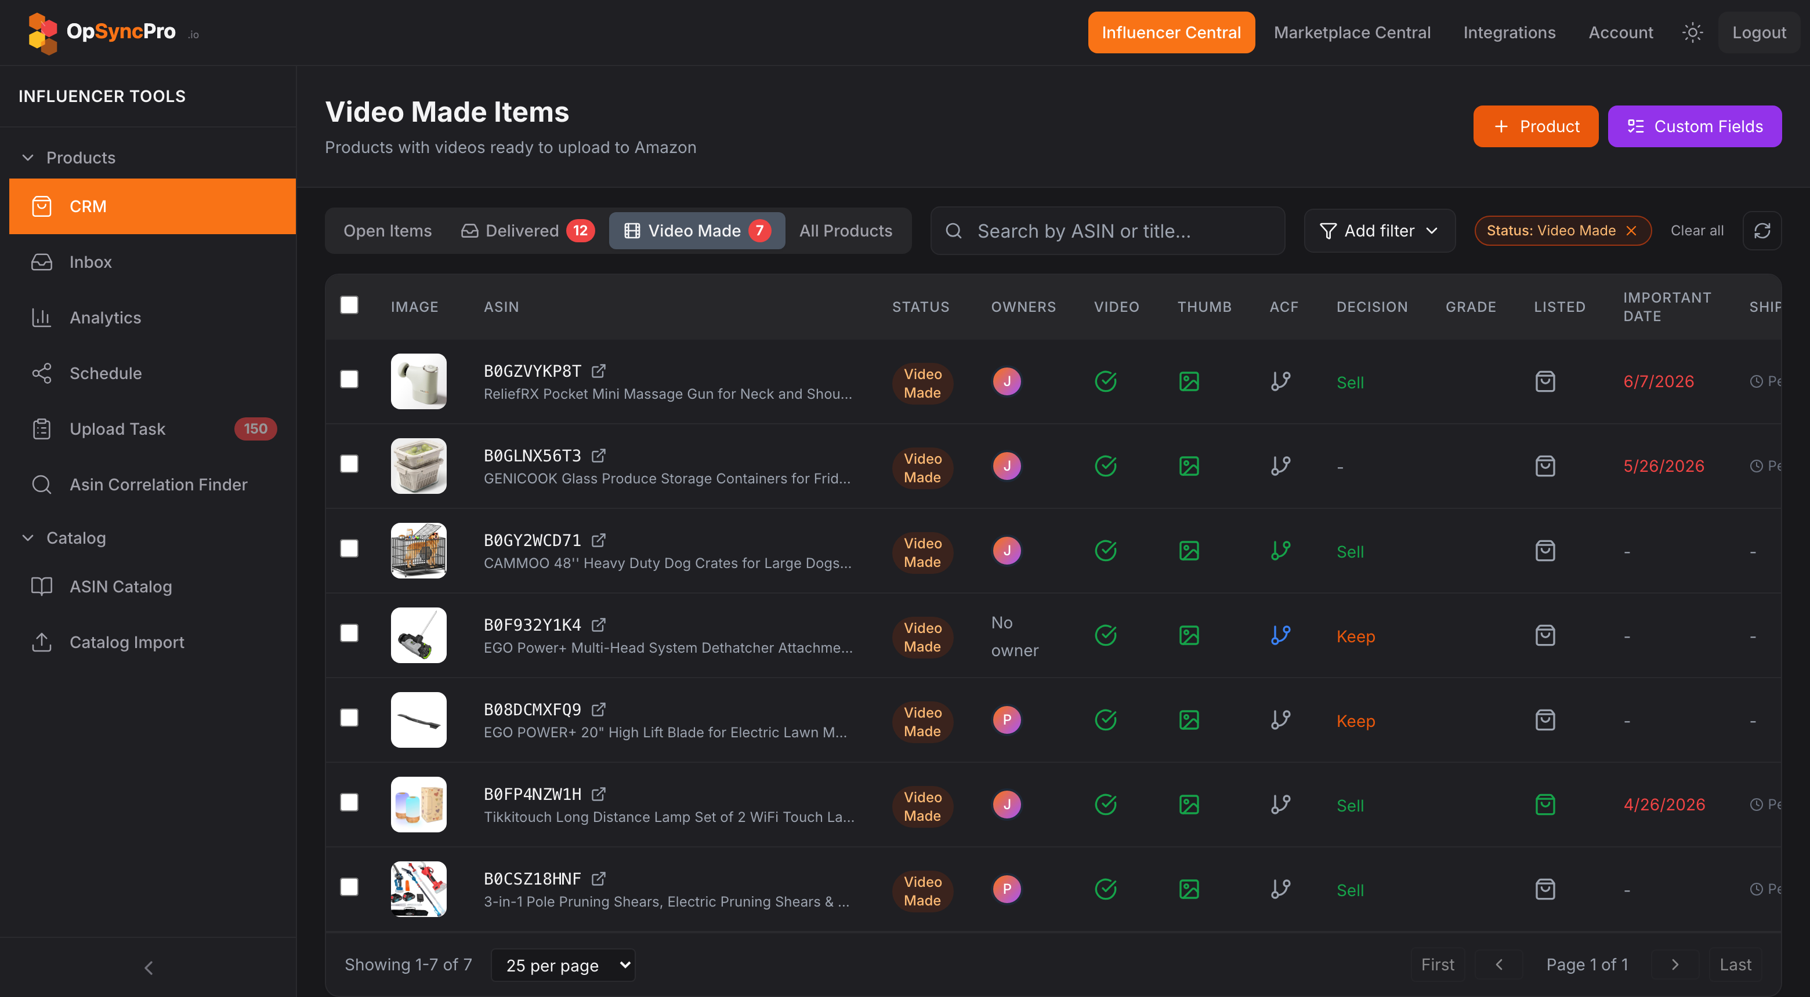Viewport: 1810px width, 997px height.
Task: Open the 25 per page selector
Action: pos(563,965)
